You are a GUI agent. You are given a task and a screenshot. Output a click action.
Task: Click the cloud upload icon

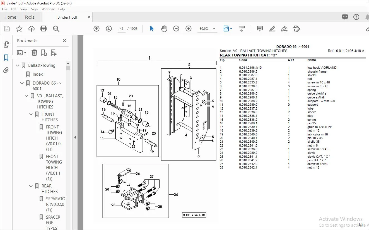32,29
